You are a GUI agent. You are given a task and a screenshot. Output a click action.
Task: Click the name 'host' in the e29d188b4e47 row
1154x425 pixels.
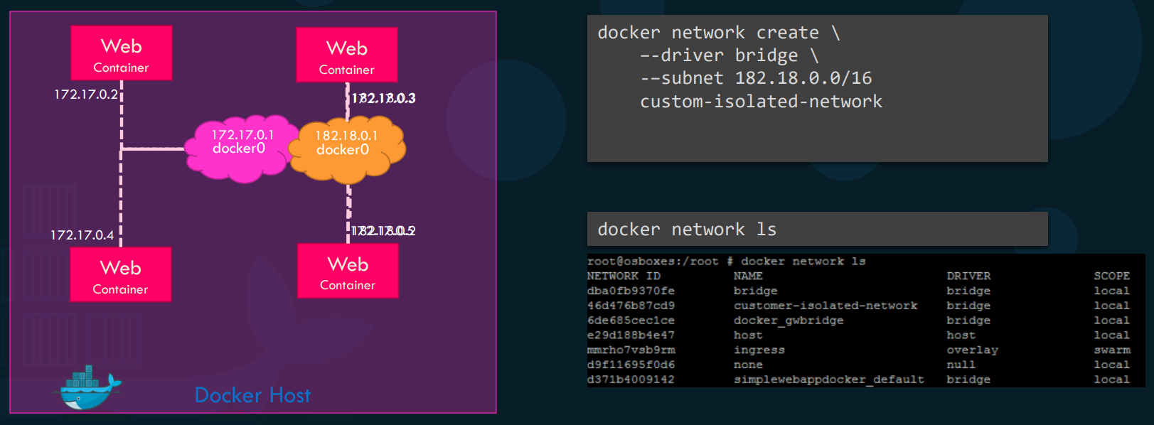click(x=748, y=335)
